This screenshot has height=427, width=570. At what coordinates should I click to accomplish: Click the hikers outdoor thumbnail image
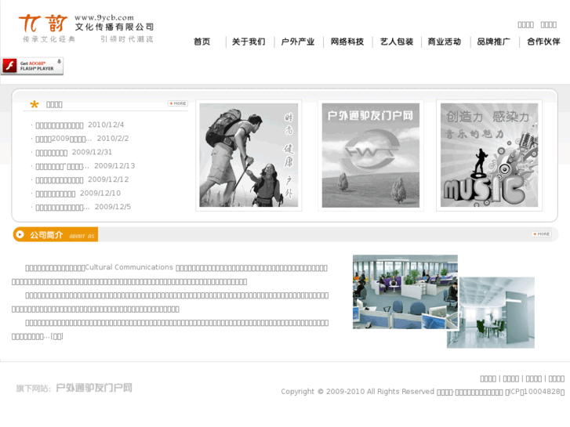pyautogui.click(x=249, y=155)
